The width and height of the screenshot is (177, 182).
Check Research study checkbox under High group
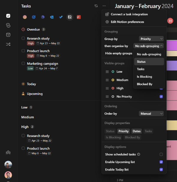(x=23, y=135)
